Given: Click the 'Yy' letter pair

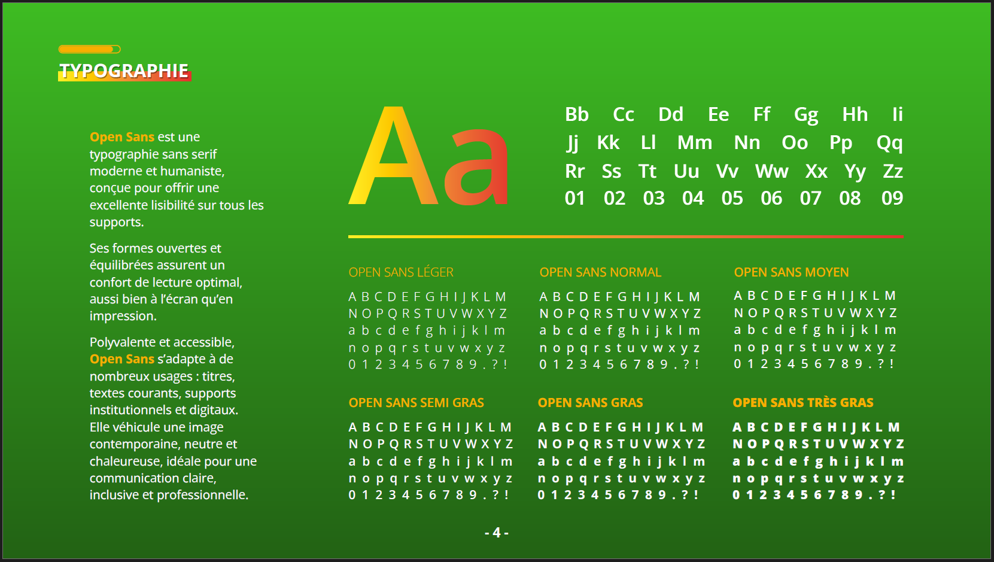Looking at the screenshot, I should pyautogui.click(x=855, y=172).
